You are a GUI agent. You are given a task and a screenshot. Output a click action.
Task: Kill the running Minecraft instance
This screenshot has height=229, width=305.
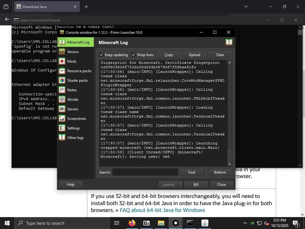click(x=196, y=184)
